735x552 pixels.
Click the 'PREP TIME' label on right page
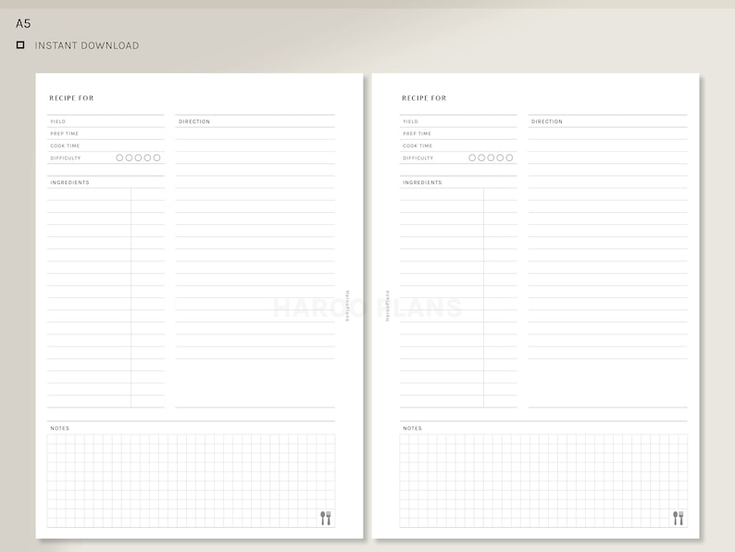(x=417, y=133)
